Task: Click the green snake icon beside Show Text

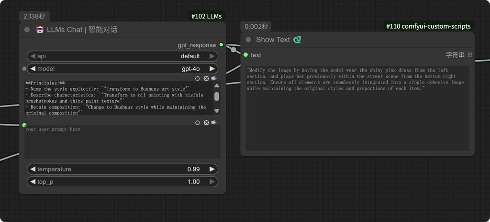Action: 297,40
